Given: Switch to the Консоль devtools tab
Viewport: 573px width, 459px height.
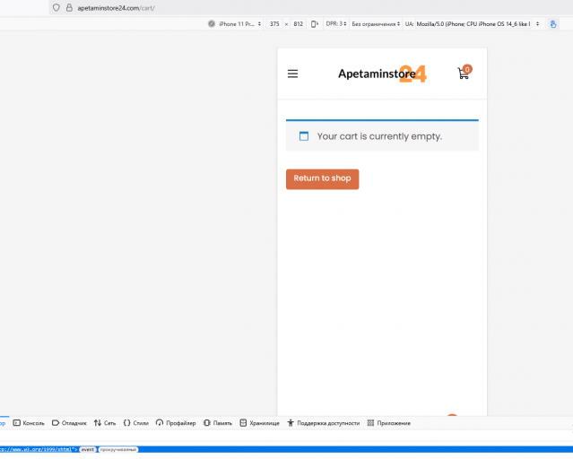Looking at the screenshot, I should pyautogui.click(x=29, y=423).
